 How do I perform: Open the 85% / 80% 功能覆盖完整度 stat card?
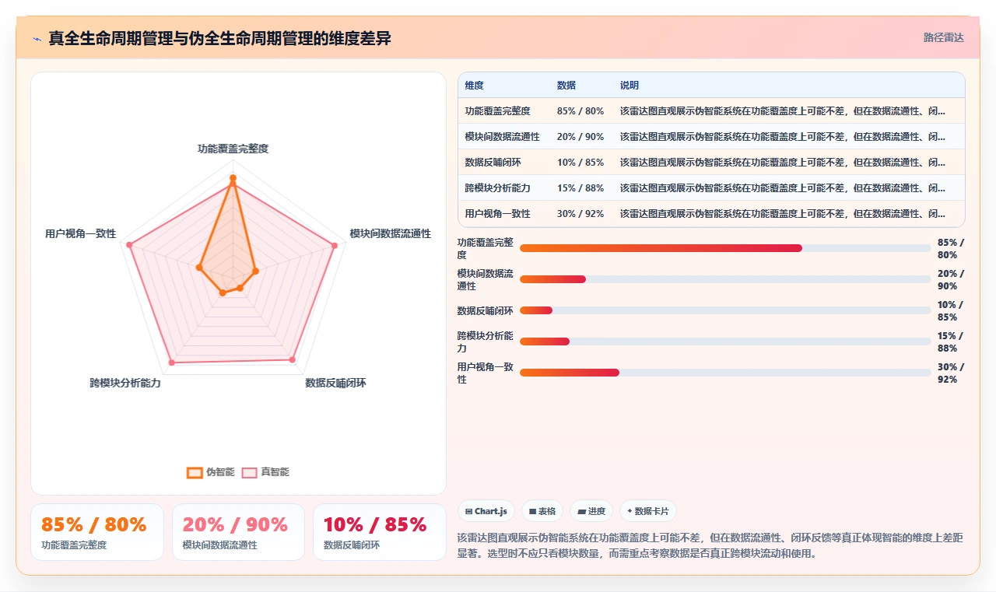[97, 532]
